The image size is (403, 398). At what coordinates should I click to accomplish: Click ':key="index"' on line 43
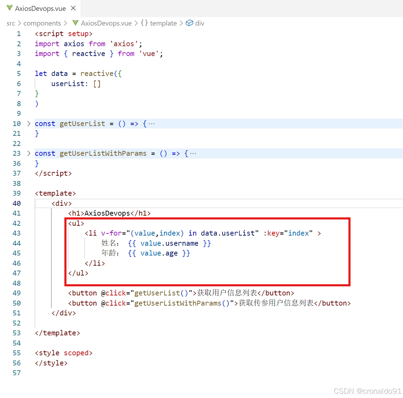(x=288, y=233)
